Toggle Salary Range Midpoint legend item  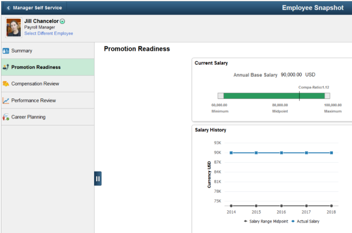[266, 221]
